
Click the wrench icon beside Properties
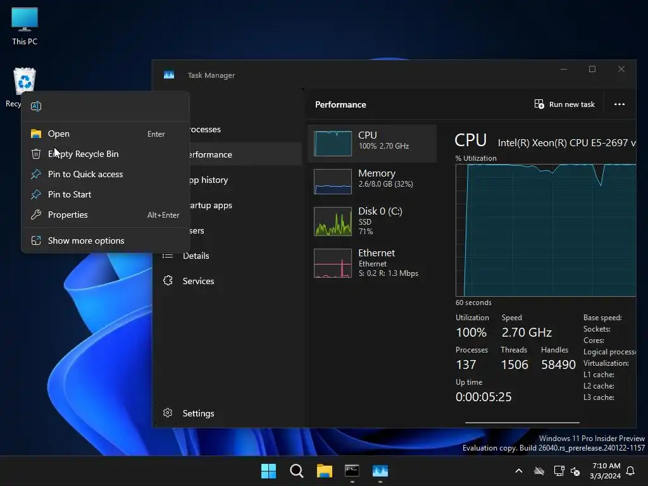coord(36,215)
